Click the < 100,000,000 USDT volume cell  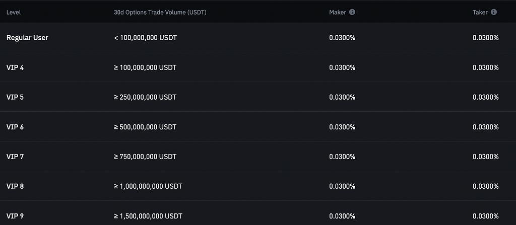145,38
